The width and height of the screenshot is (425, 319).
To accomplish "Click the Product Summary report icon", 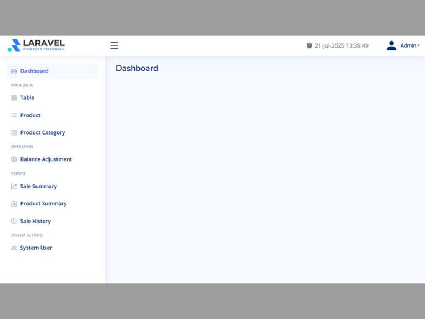I will 14,204.
